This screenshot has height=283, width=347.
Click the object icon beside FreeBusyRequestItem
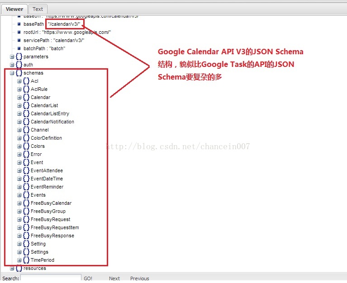coord(26,227)
